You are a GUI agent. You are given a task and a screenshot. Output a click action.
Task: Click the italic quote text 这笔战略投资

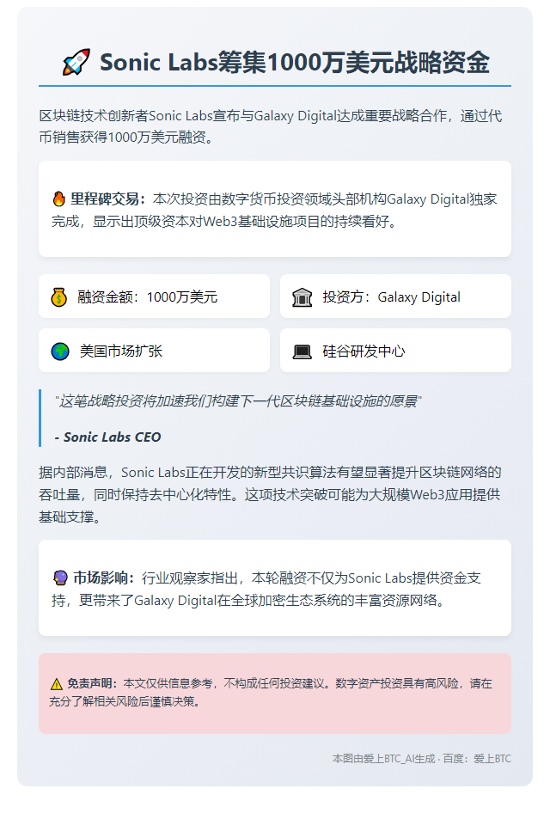click(x=238, y=401)
